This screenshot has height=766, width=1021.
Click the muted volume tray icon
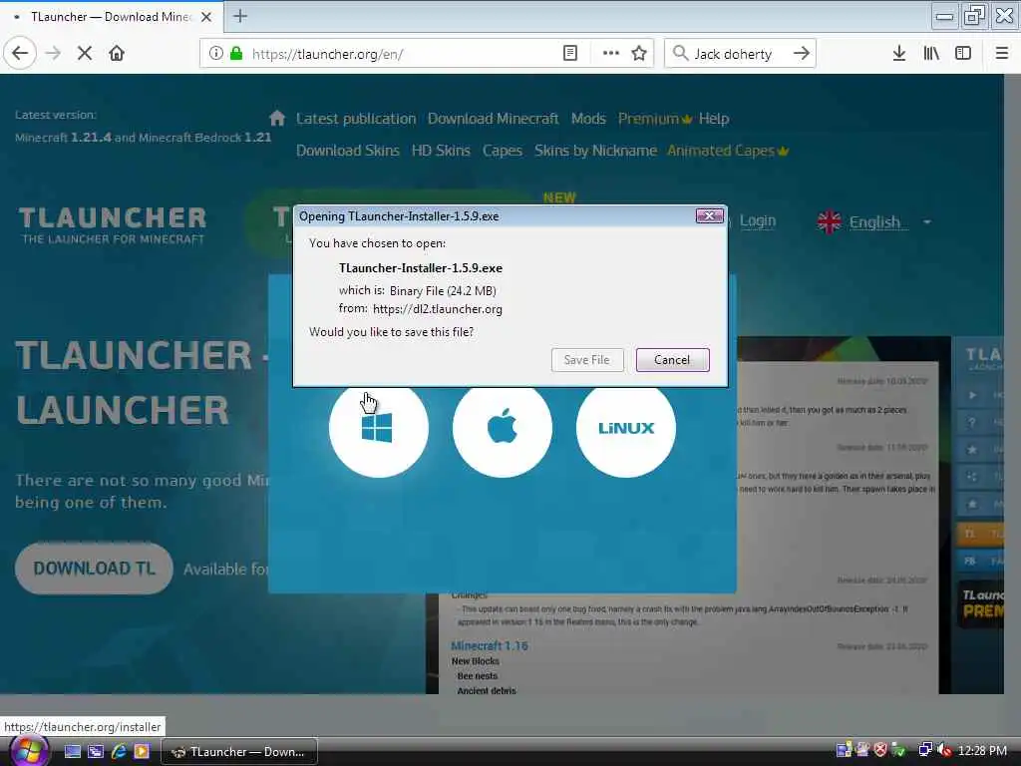(944, 750)
